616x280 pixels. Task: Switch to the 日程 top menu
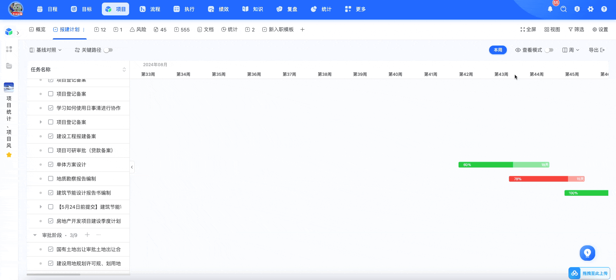[x=47, y=9]
